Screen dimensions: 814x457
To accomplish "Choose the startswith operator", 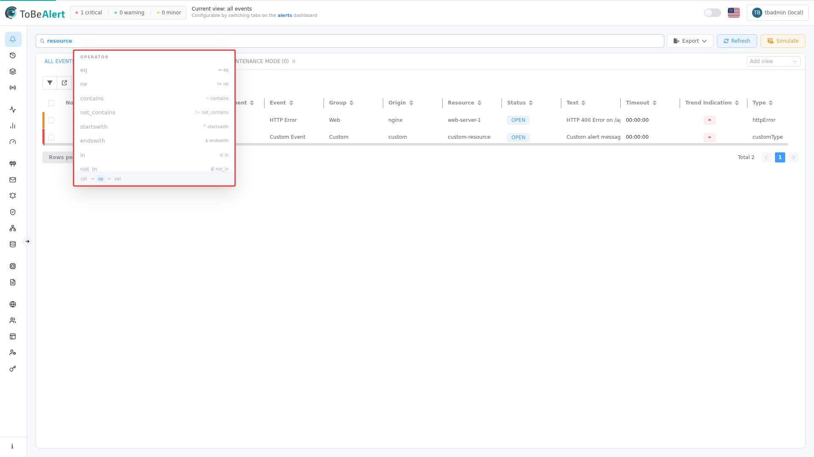I will [154, 127].
